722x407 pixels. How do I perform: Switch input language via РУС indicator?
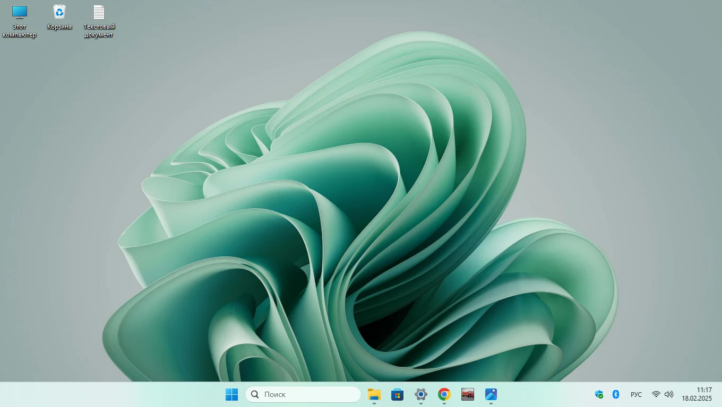[x=636, y=395]
